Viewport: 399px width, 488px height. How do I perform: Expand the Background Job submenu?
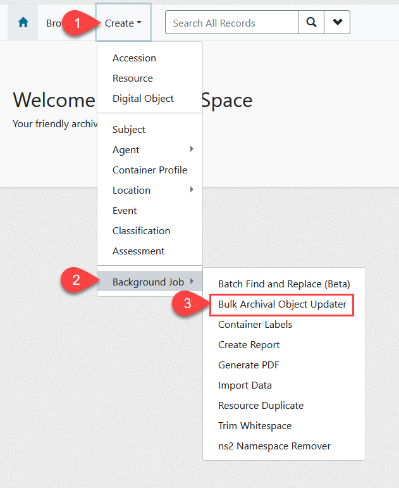[149, 282]
